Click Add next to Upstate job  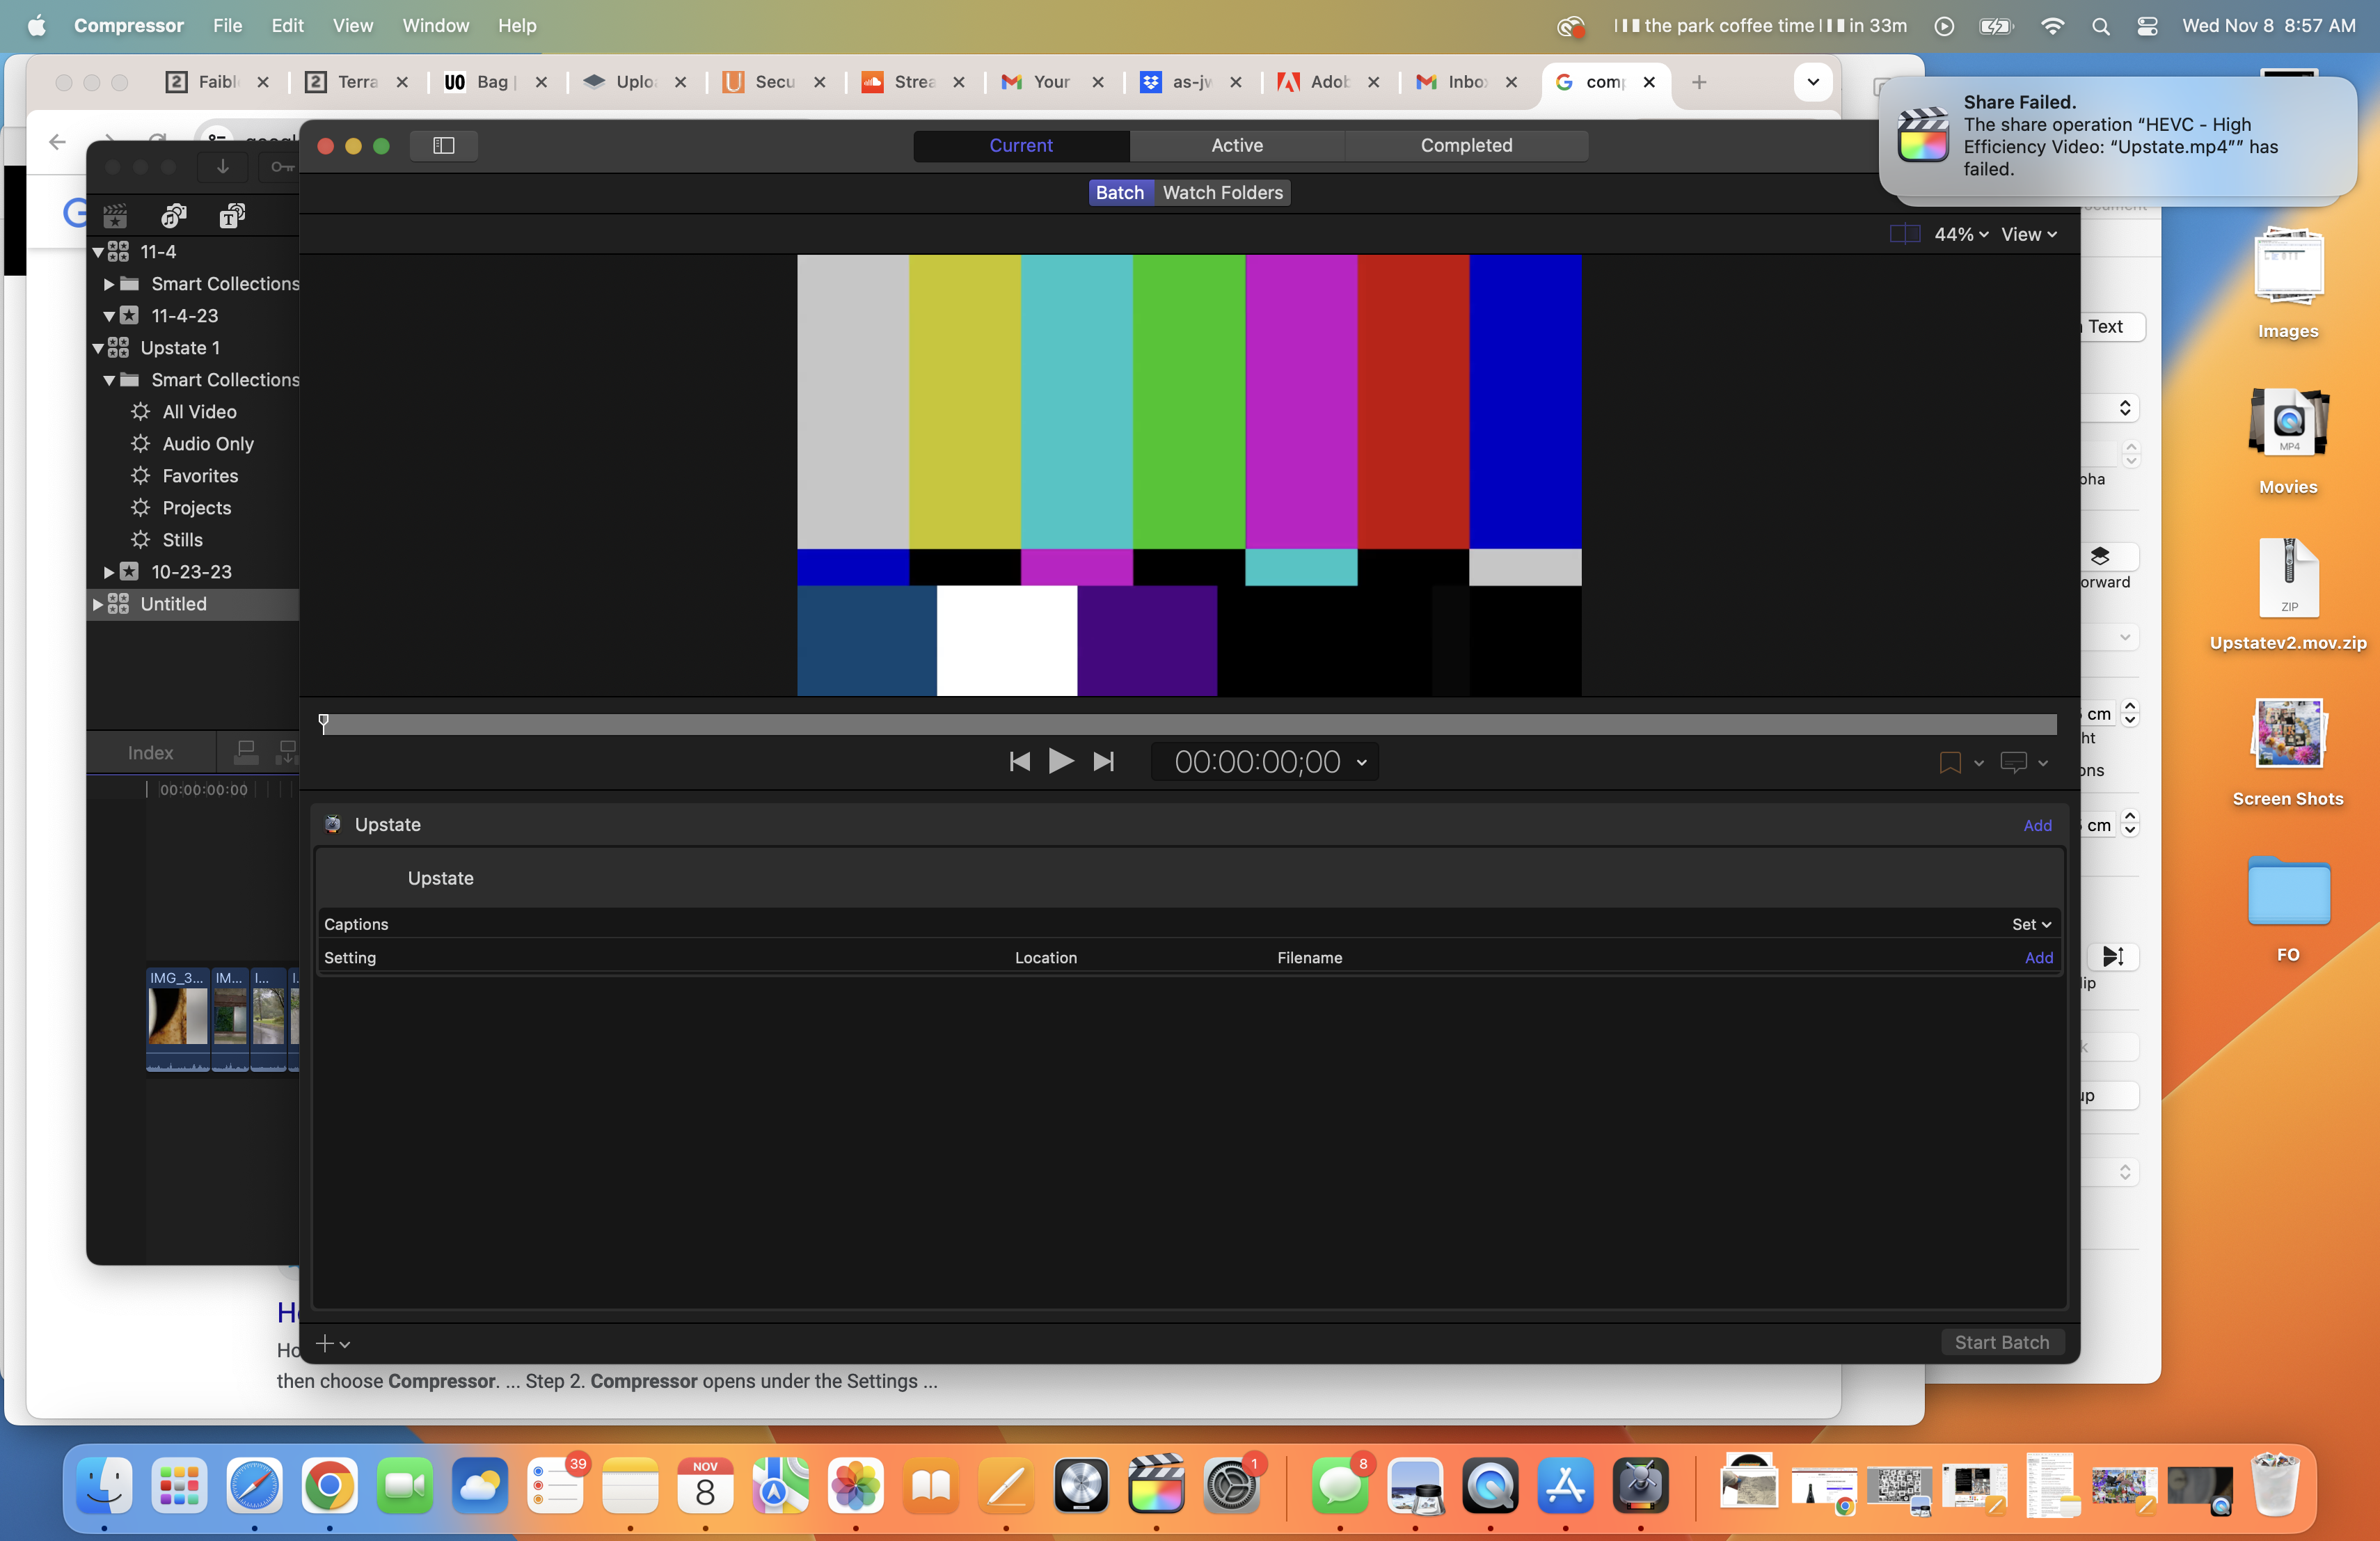pyautogui.click(x=2037, y=825)
